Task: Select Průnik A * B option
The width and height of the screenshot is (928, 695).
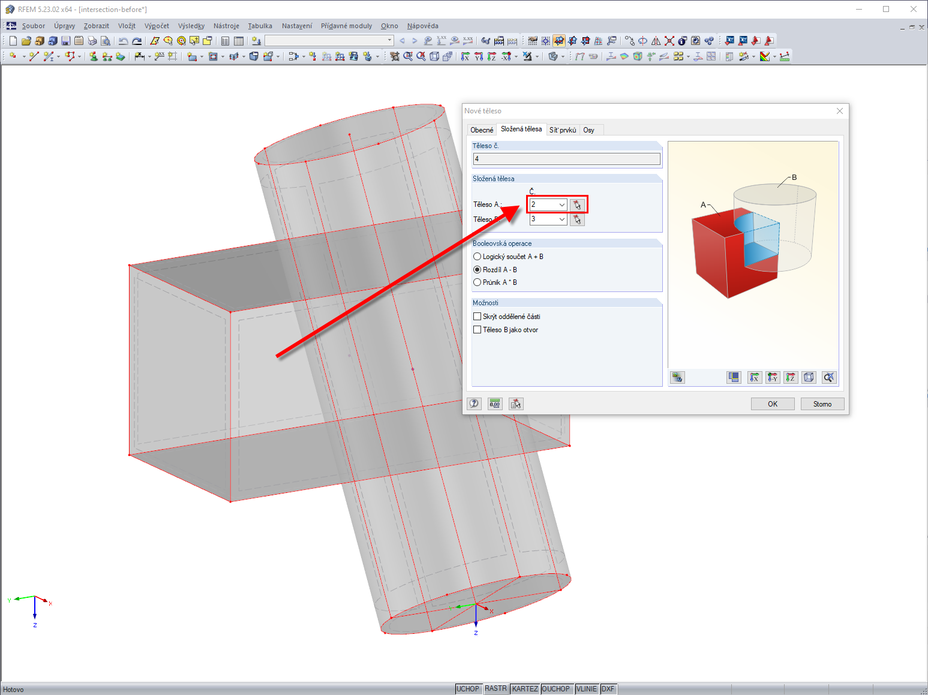Action: pyautogui.click(x=495, y=282)
